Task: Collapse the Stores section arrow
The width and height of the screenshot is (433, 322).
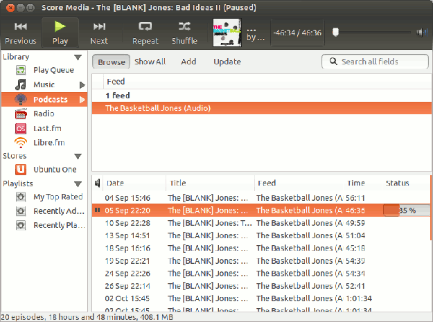Action: point(78,156)
